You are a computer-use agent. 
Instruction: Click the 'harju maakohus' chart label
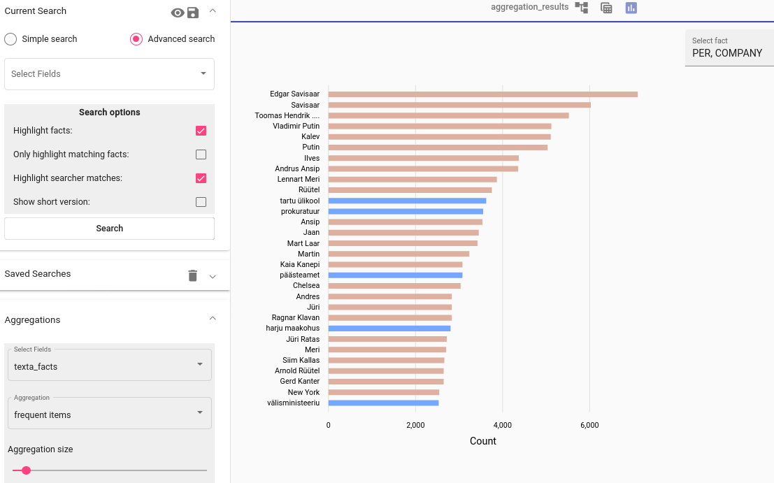293,328
